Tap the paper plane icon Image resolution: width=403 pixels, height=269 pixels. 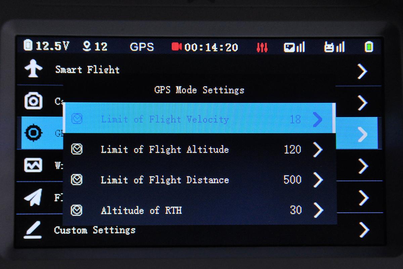(33, 197)
